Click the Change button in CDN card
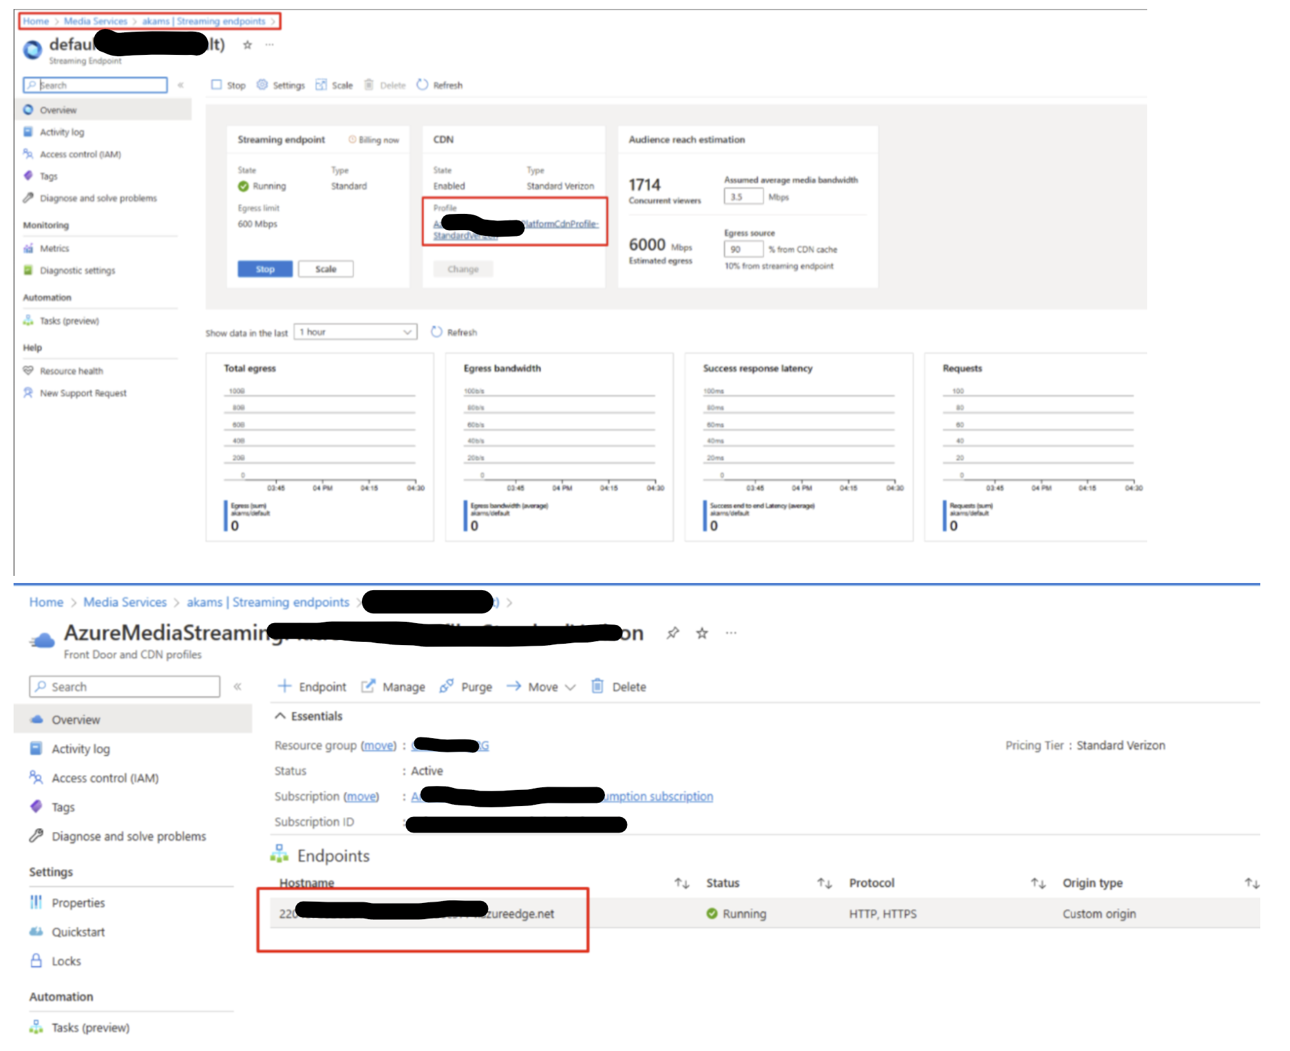Viewport: 1290px width, 1051px height. pyautogui.click(x=463, y=269)
